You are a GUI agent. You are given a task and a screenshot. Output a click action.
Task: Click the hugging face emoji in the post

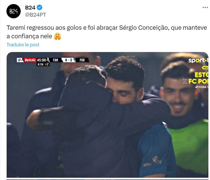[57, 36]
